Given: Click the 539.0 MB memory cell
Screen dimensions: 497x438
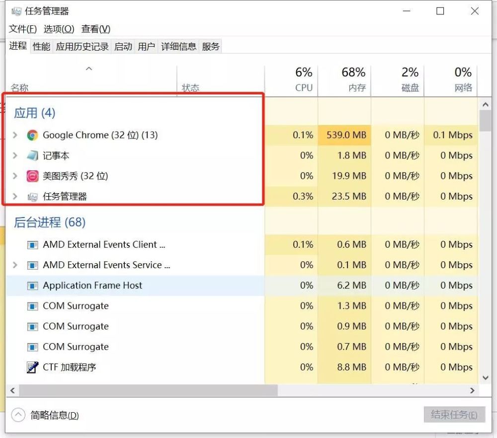Looking at the screenshot, I should click(344, 135).
